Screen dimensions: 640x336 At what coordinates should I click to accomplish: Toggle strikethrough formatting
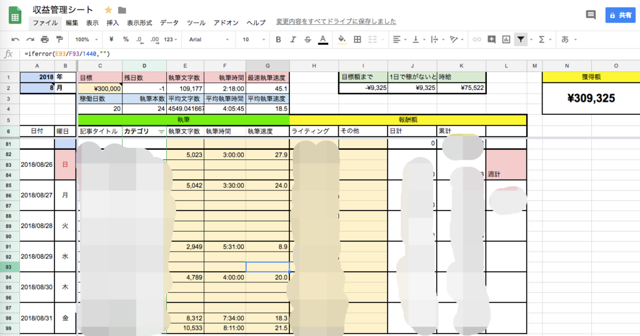(307, 39)
